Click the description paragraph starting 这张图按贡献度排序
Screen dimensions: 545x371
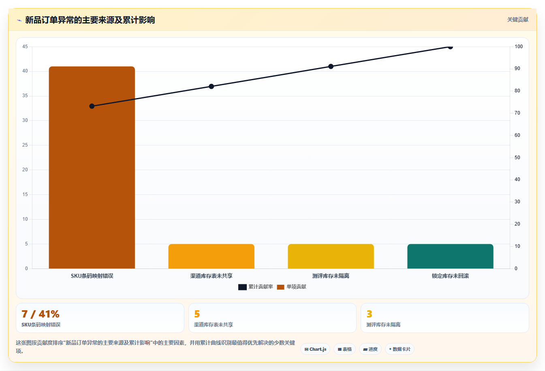click(x=156, y=347)
